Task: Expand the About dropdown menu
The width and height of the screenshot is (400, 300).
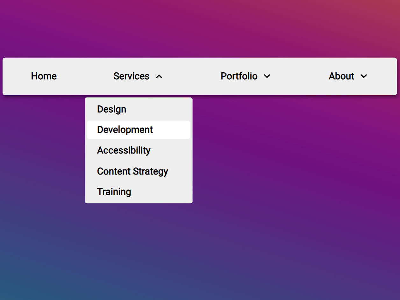Action: (x=341, y=76)
